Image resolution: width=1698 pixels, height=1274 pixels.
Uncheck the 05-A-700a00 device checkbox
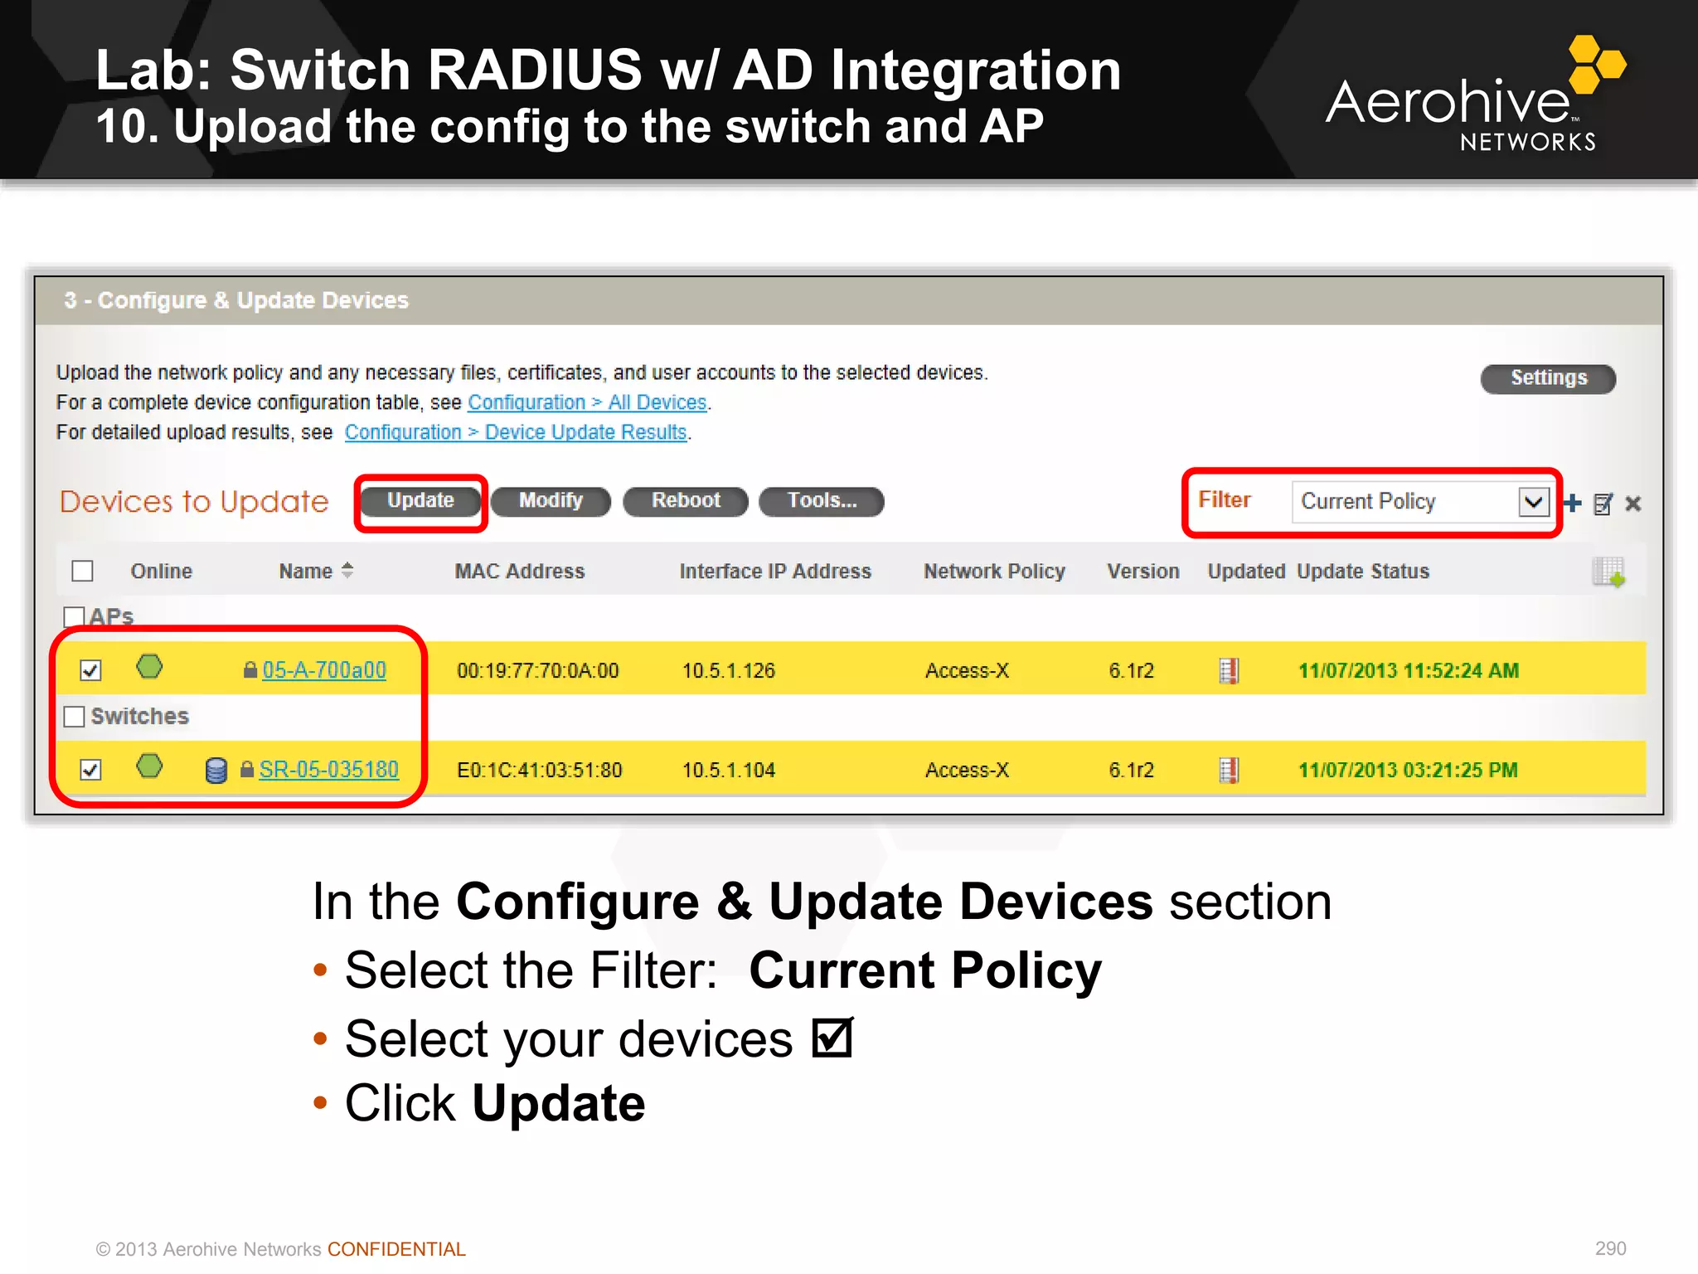point(90,669)
